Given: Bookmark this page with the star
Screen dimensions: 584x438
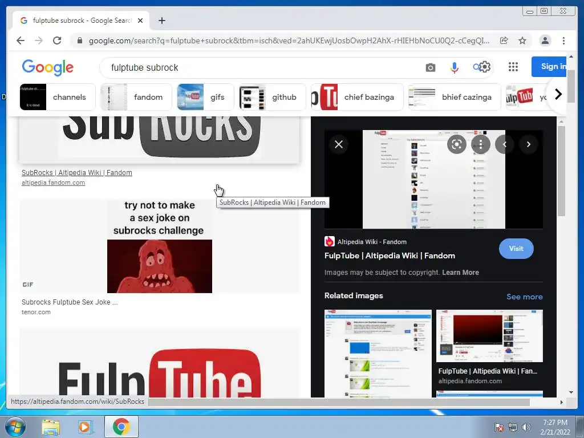Looking at the screenshot, I should [x=522, y=40].
